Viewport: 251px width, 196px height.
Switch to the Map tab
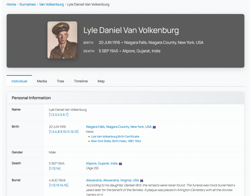point(101,81)
